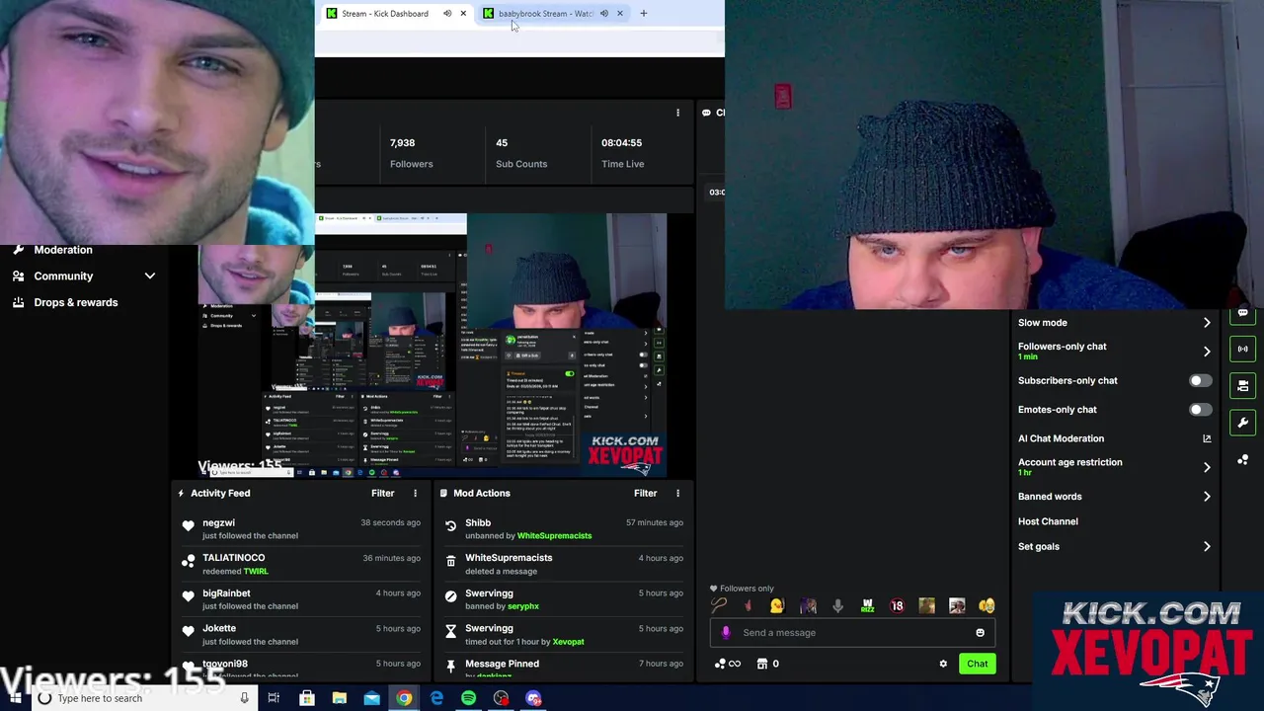Open the emoji picker in message box
The width and height of the screenshot is (1264, 711).
coord(980,633)
